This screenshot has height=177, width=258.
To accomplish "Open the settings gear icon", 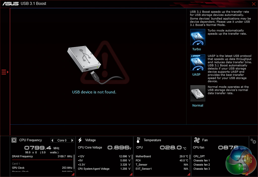I will [x=253, y=141].
